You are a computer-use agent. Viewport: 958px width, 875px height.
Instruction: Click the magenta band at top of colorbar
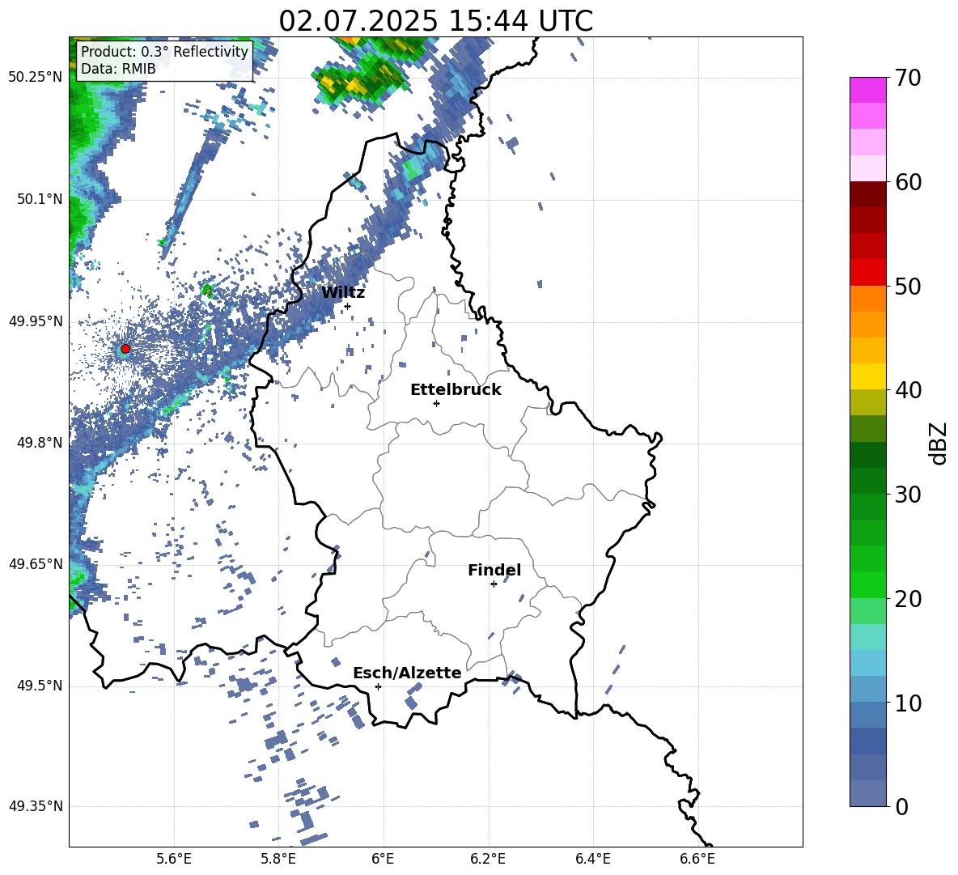click(x=867, y=91)
